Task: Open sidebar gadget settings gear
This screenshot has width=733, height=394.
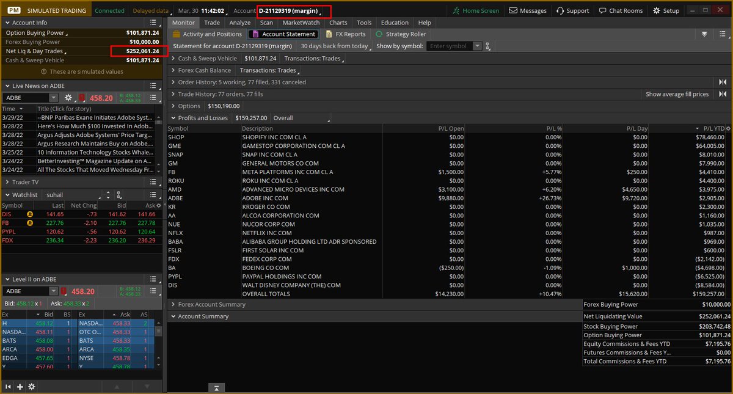Action: coord(32,387)
